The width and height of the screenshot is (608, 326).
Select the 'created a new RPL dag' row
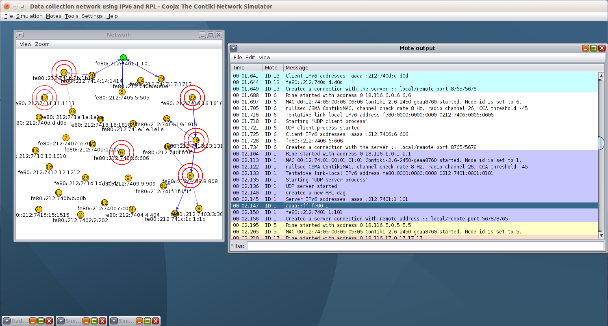415,193
